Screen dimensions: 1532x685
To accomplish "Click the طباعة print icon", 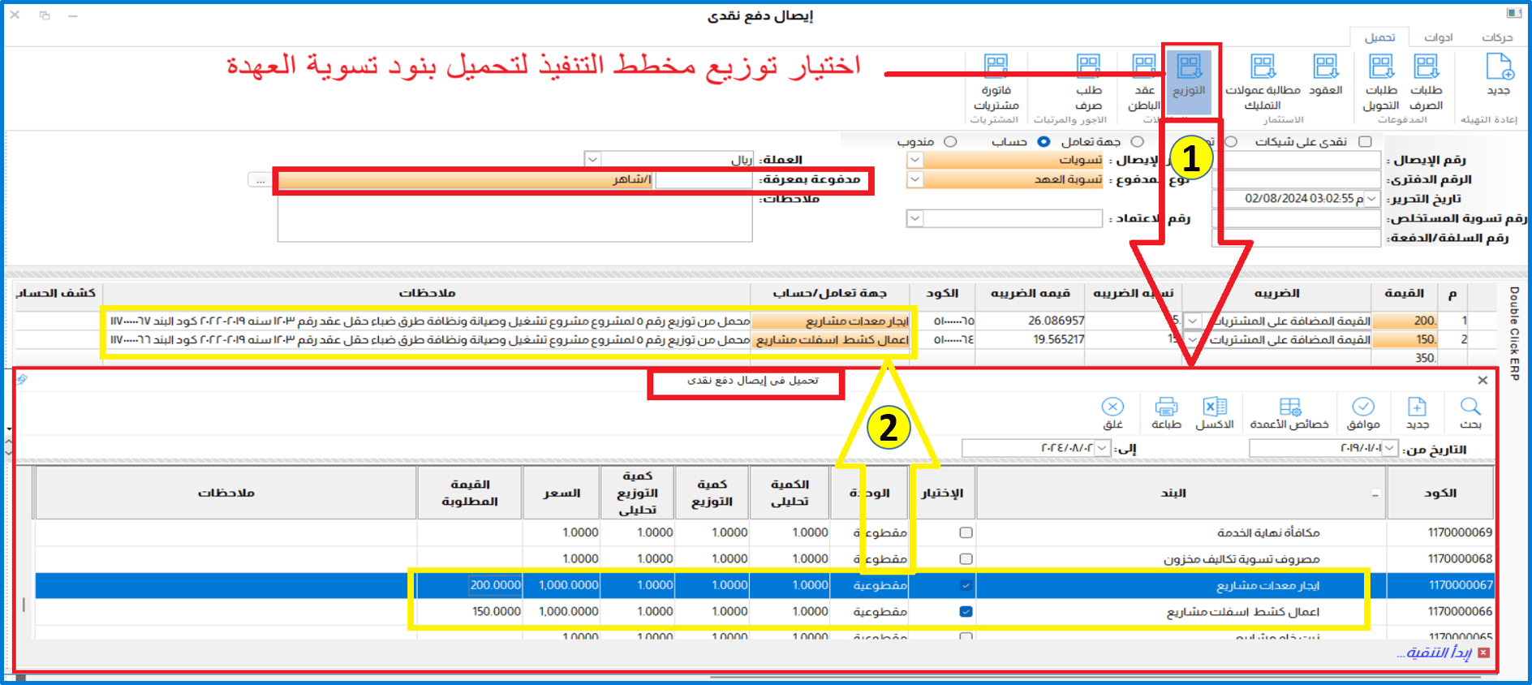I will coord(1166,412).
